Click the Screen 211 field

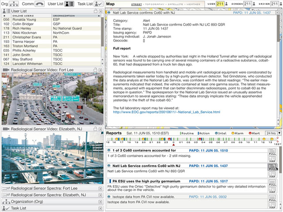248,4
